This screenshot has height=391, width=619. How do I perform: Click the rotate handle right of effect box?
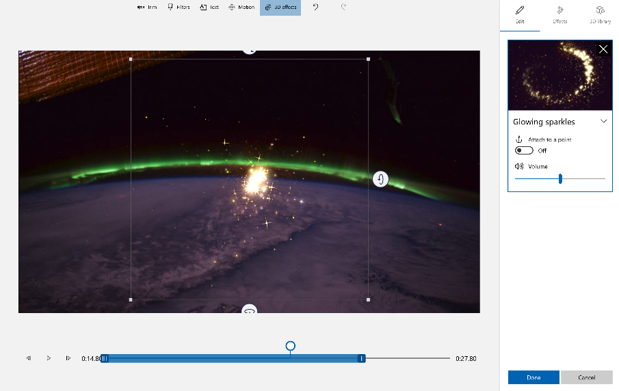click(x=380, y=179)
